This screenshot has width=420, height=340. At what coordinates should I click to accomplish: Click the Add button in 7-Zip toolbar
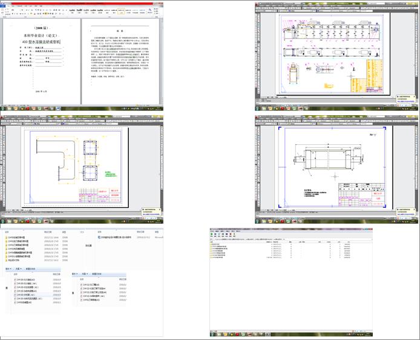click(212, 235)
